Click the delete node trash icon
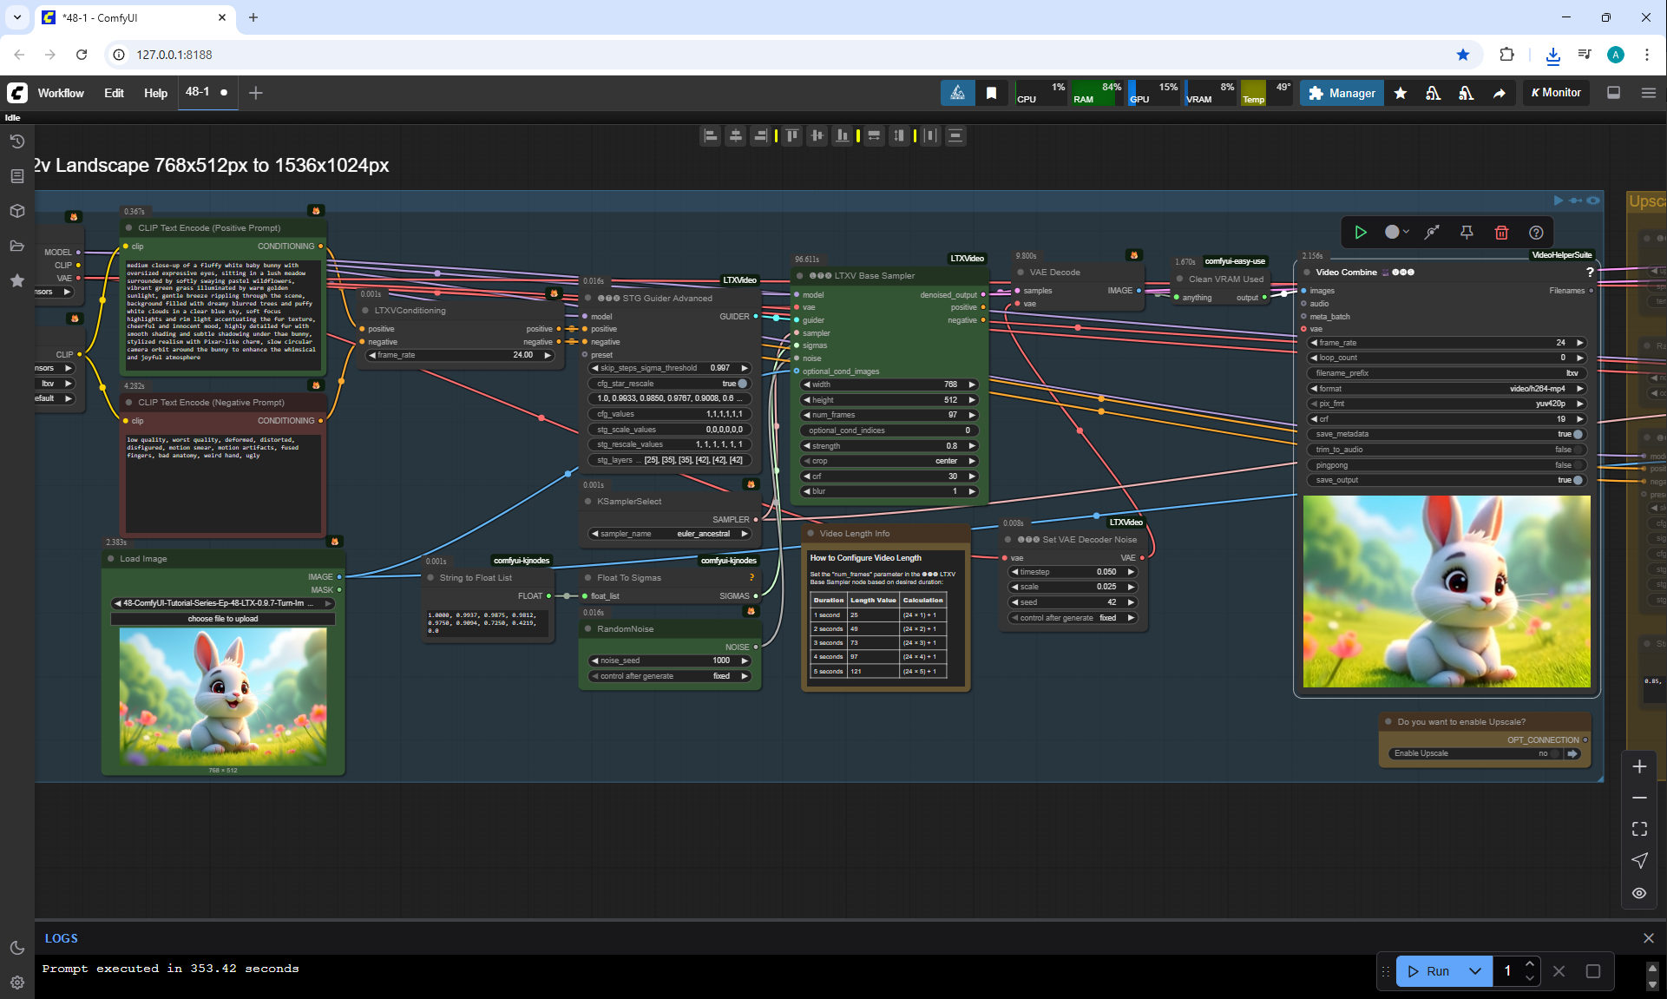This screenshot has height=999, width=1667. click(x=1501, y=233)
